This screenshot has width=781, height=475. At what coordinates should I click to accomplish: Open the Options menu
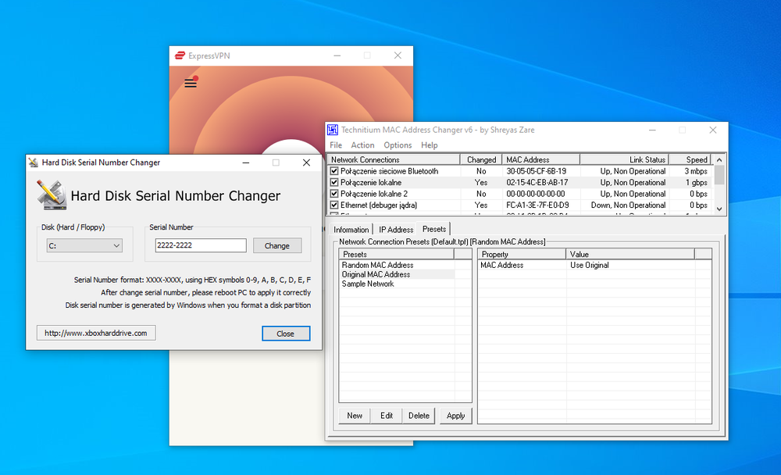pyautogui.click(x=398, y=145)
